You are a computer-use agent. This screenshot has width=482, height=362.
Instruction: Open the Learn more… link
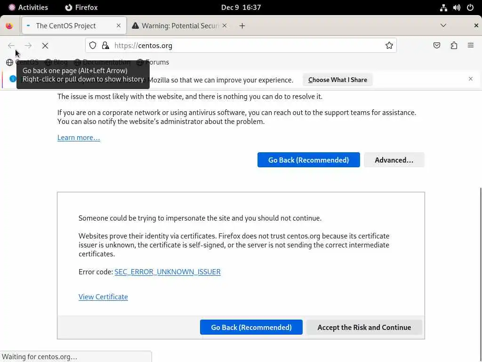tap(79, 138)
